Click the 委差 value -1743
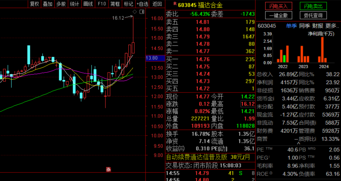This screenshot has height=181, width=341. (x=248, y=14)
